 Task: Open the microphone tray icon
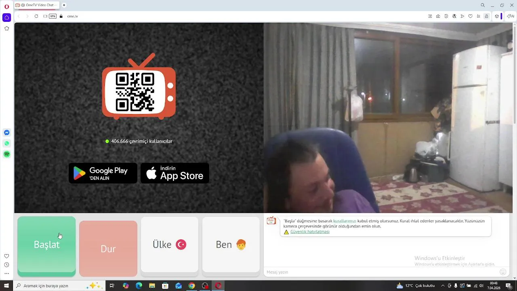click(456, 286)
